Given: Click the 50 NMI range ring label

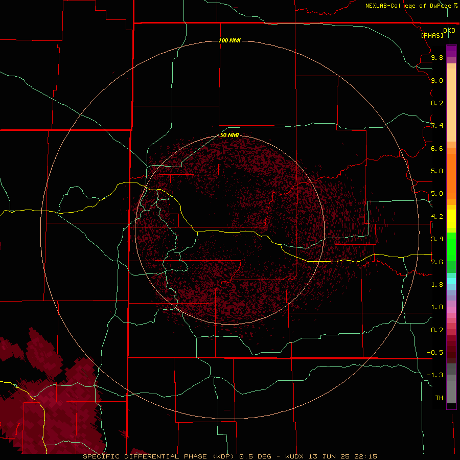Looking at the screenshot, I should pyautogui.click(x=229, y=135).
